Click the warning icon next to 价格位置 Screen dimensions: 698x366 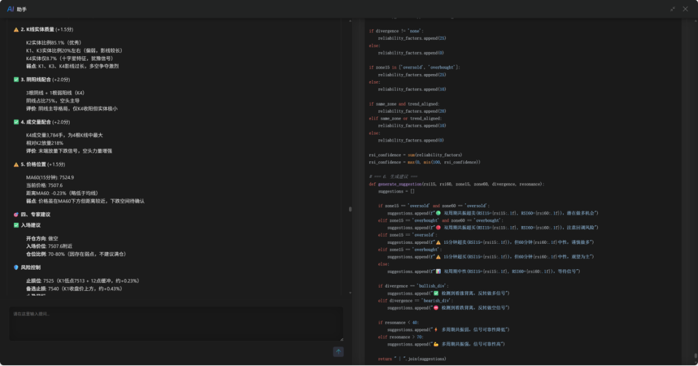coord(16,164)
